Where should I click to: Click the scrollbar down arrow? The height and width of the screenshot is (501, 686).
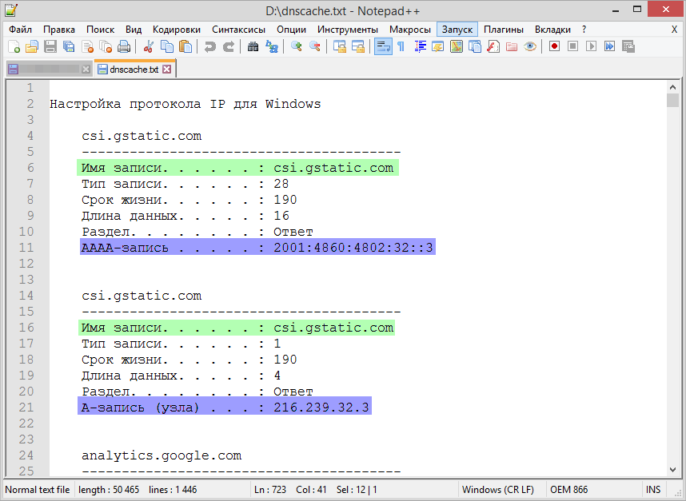pos(672,470)
